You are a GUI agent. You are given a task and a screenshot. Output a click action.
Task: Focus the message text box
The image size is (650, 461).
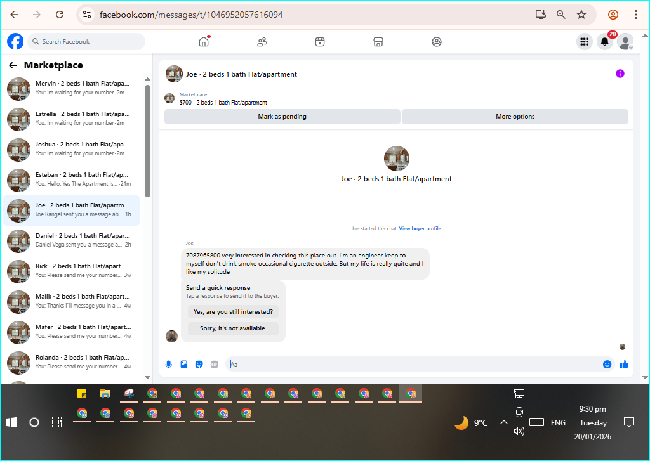click(x=415, y=365)
